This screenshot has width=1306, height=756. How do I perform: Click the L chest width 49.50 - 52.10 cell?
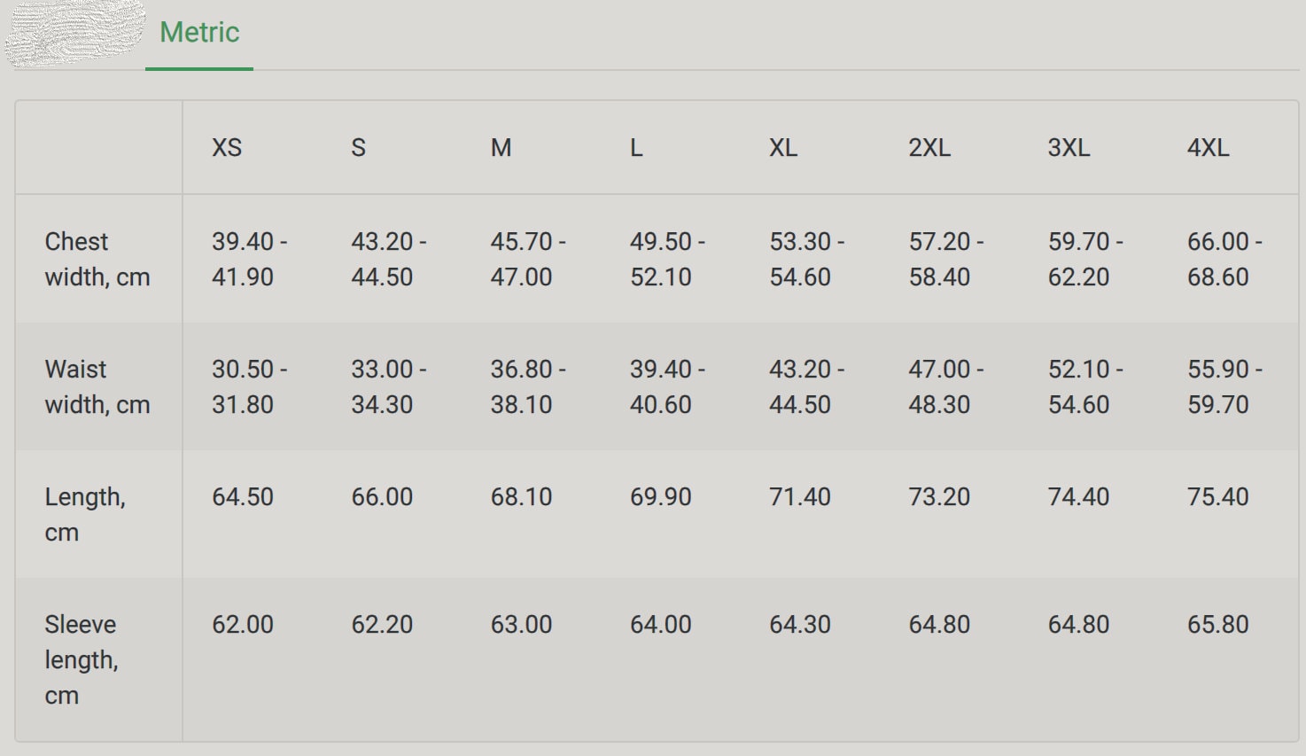[x=668, y=259]
